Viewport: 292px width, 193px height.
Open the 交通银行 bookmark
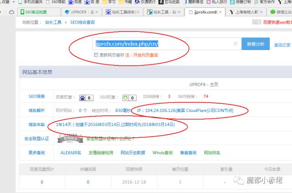click(x=145, y=2)
